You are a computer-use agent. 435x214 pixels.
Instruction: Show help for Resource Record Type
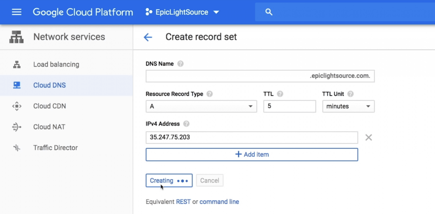(210, 94)
